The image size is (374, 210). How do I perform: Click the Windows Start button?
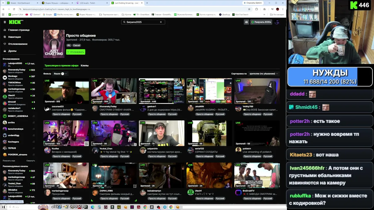click(x=4, y=207)
